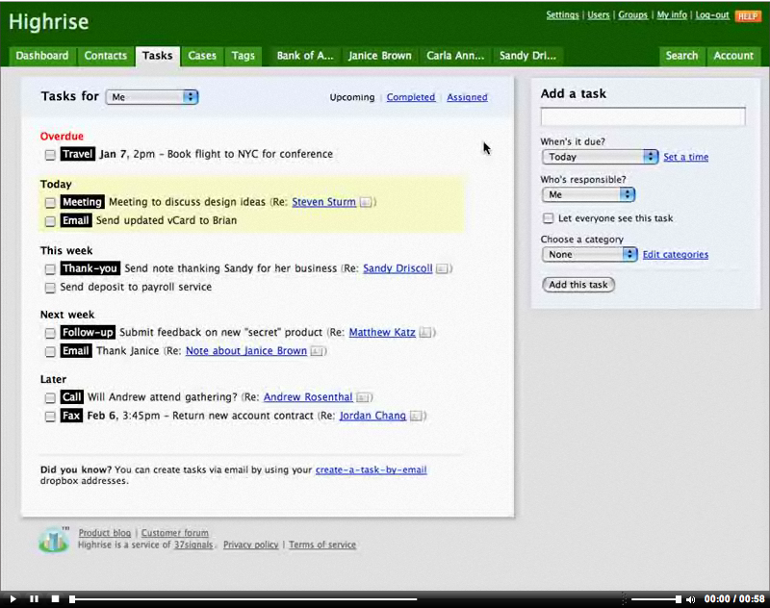Open the create-a-task-by-email link

372,469
